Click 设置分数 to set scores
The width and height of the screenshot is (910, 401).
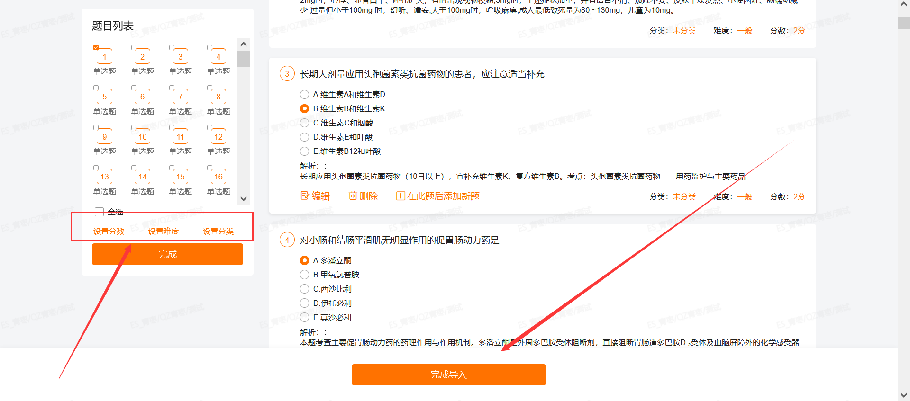tap(109, 232)
